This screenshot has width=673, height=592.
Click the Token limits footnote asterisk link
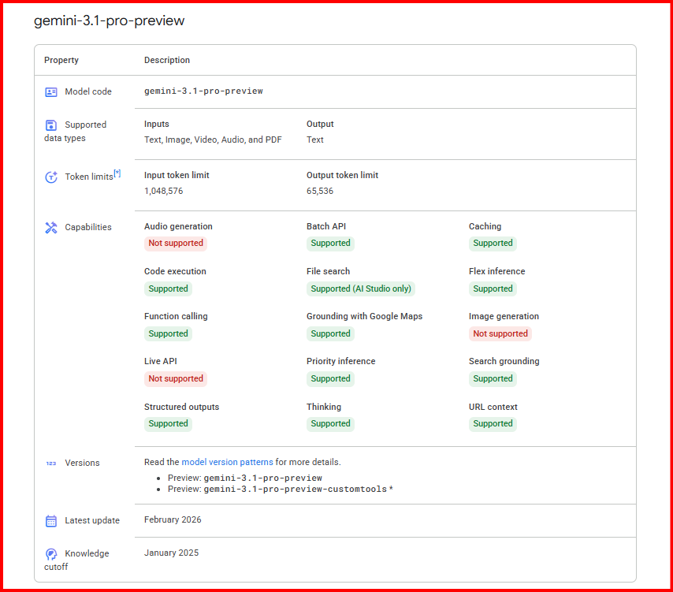coord(117,173)
